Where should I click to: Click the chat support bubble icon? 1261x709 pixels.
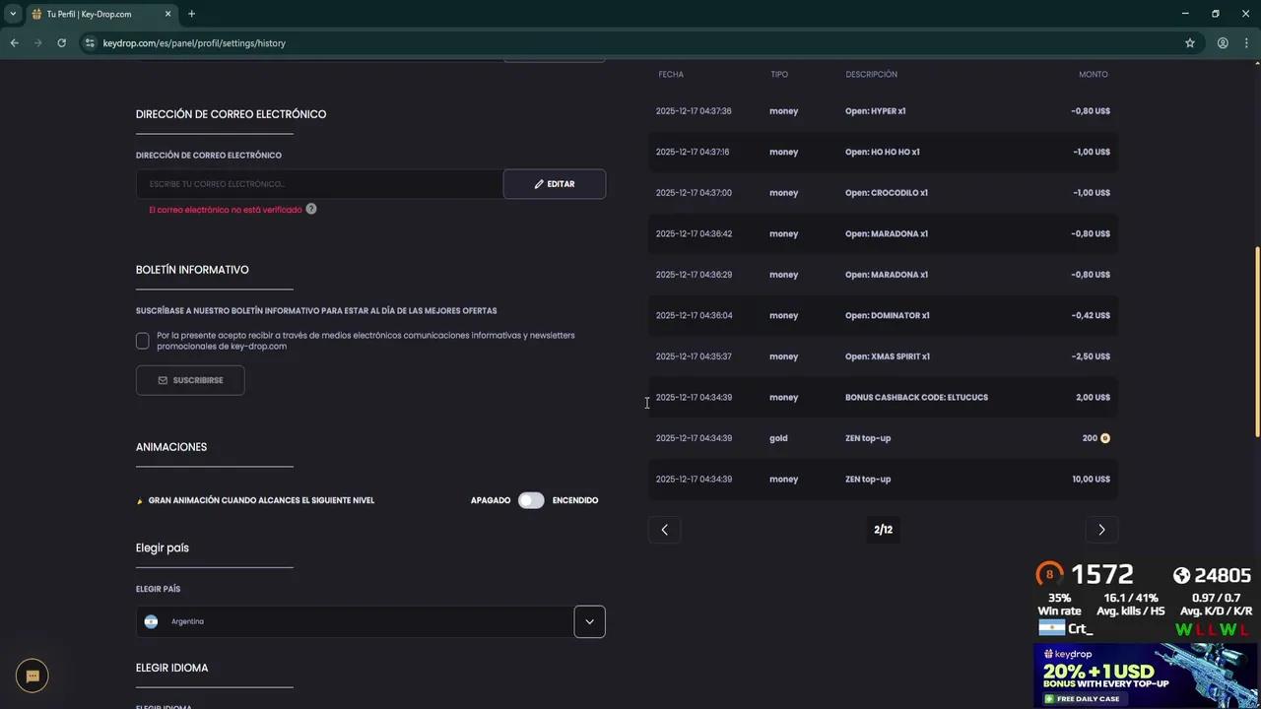tap(33, 676)
